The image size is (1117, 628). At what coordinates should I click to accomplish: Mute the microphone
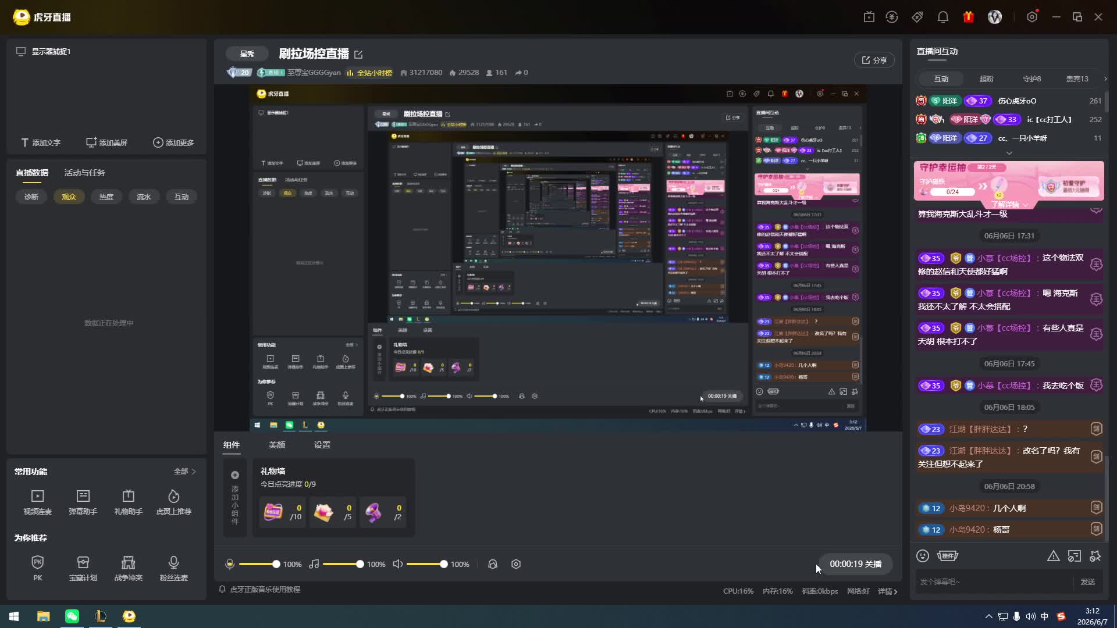230,564
